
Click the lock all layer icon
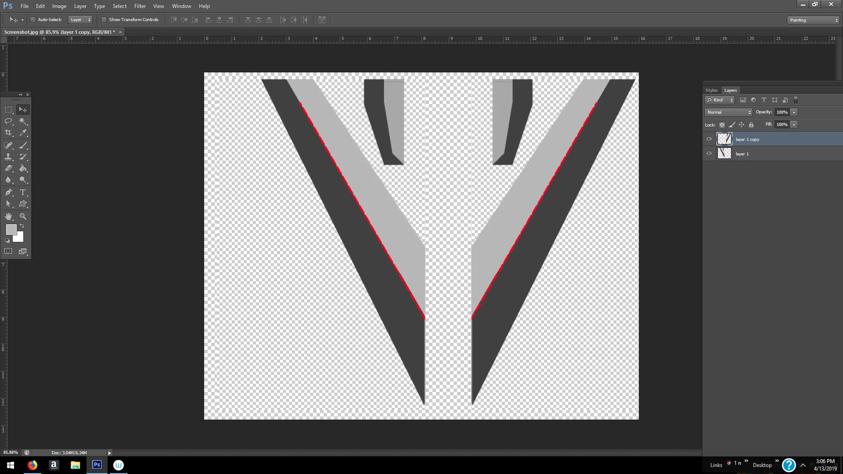tap(751, 125)
